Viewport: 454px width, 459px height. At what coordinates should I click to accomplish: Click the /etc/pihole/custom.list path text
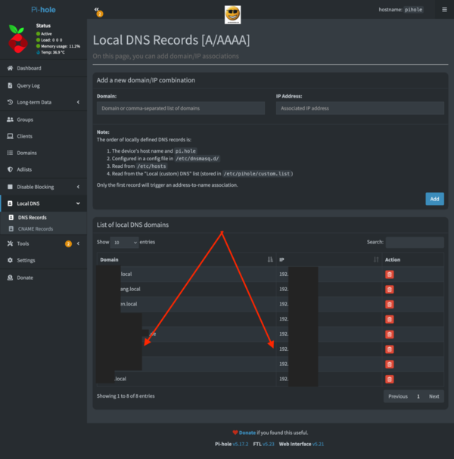click(x=257, y=174)
